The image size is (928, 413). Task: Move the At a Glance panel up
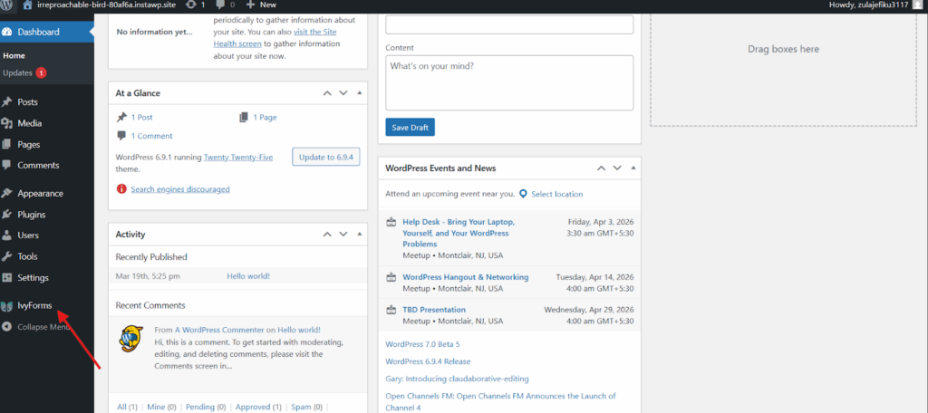326,93
